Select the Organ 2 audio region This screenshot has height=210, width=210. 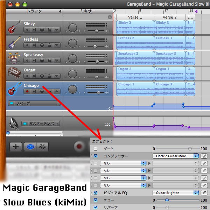pyautogui.click(x=135, y=73)
